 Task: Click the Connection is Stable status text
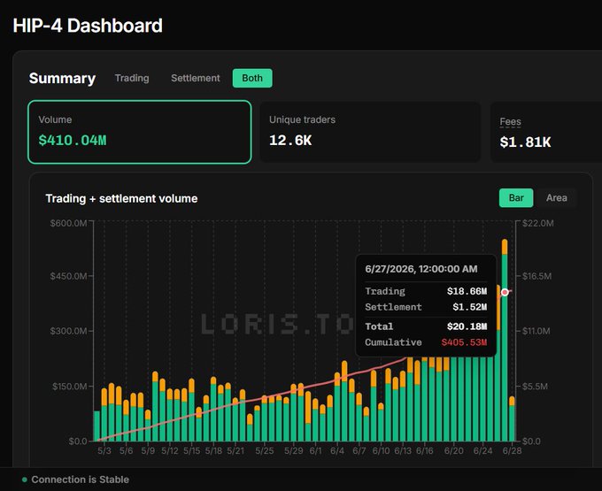point(81,479)
